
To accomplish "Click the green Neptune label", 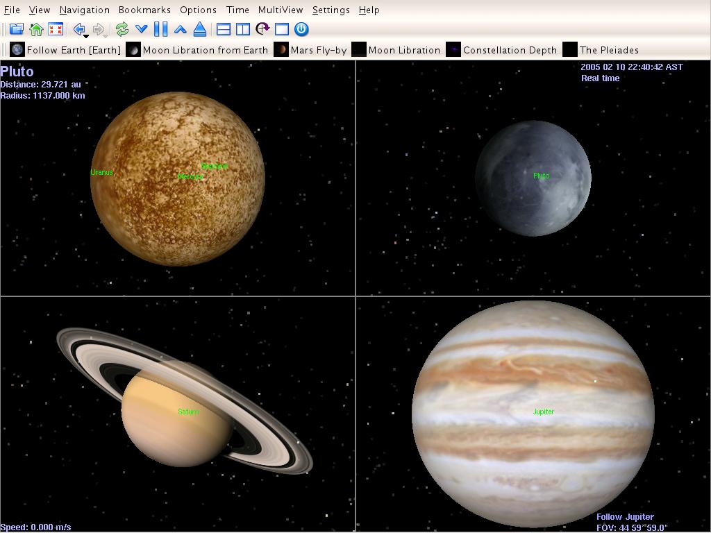I will (214, 167).
